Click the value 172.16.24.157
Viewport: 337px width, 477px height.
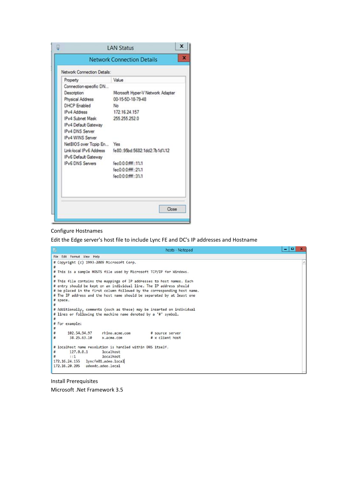(x=126, y=112)
